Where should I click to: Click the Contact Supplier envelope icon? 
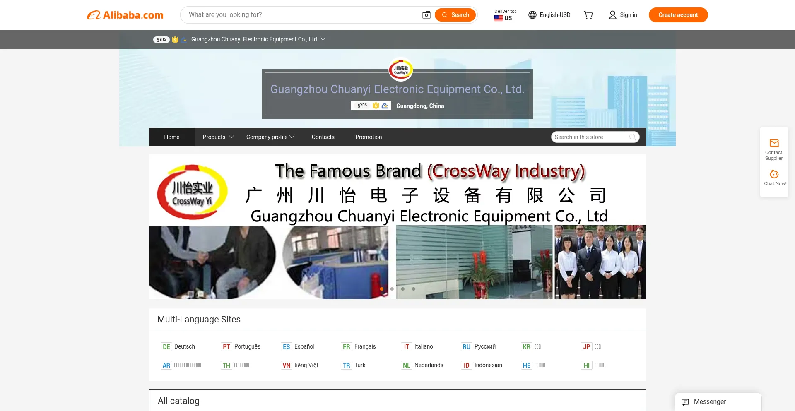pos(774,143)
